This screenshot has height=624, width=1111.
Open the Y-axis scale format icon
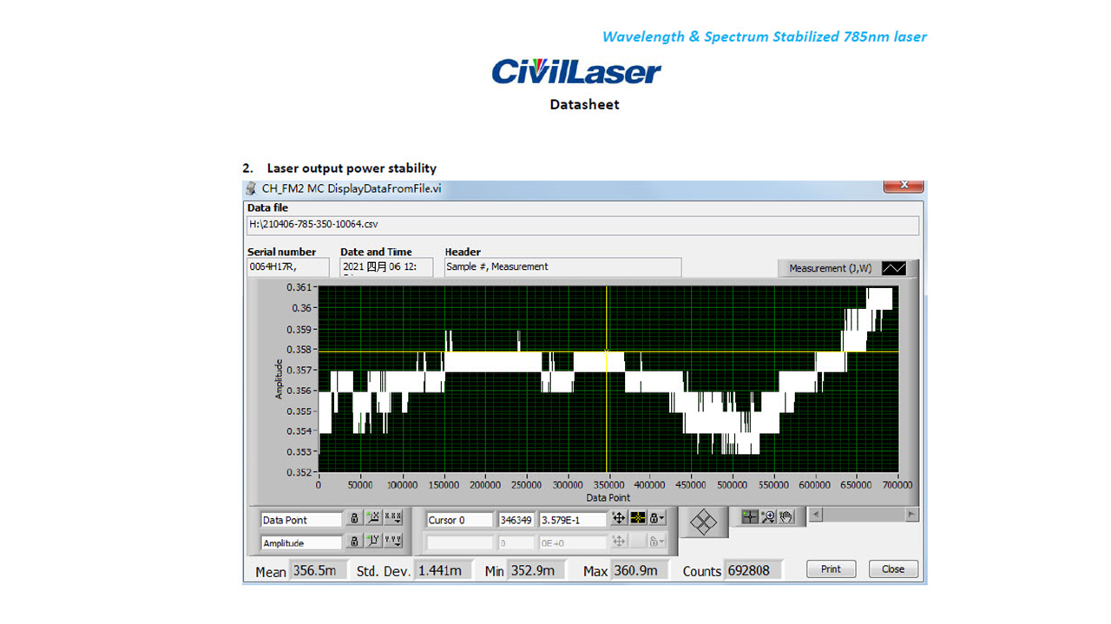393,542
